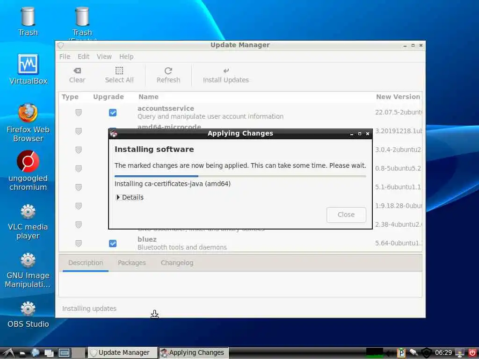Click 'Installing ca-certificates-java (amd64)' status text
The width and height of the screenshot is (479, 359).
point(173,184)
